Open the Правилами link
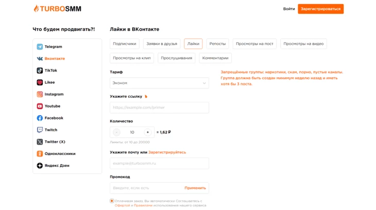This screenshot has width=376, height=210. coord(143,205)
